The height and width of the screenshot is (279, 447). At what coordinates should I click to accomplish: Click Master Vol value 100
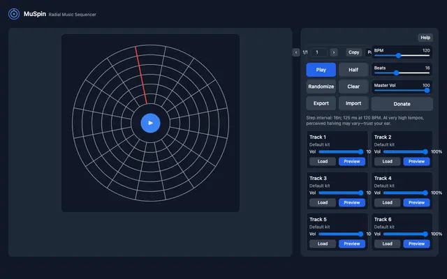pos(426,85)
